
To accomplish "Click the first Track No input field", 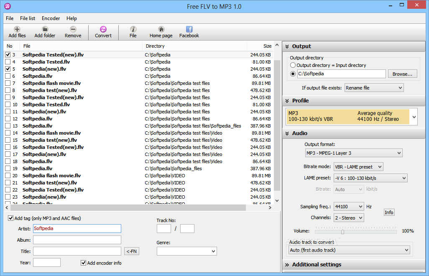I will tap(163, 228).
